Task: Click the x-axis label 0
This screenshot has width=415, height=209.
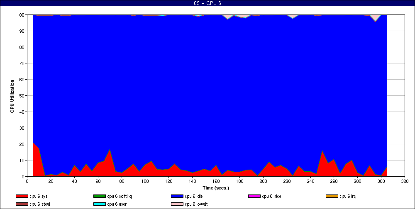Action: (x=27, y=181)
